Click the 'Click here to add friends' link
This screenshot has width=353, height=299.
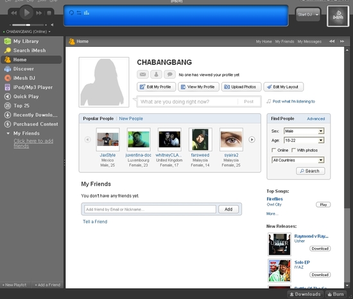pyautogui.click(x=33, y=143)
